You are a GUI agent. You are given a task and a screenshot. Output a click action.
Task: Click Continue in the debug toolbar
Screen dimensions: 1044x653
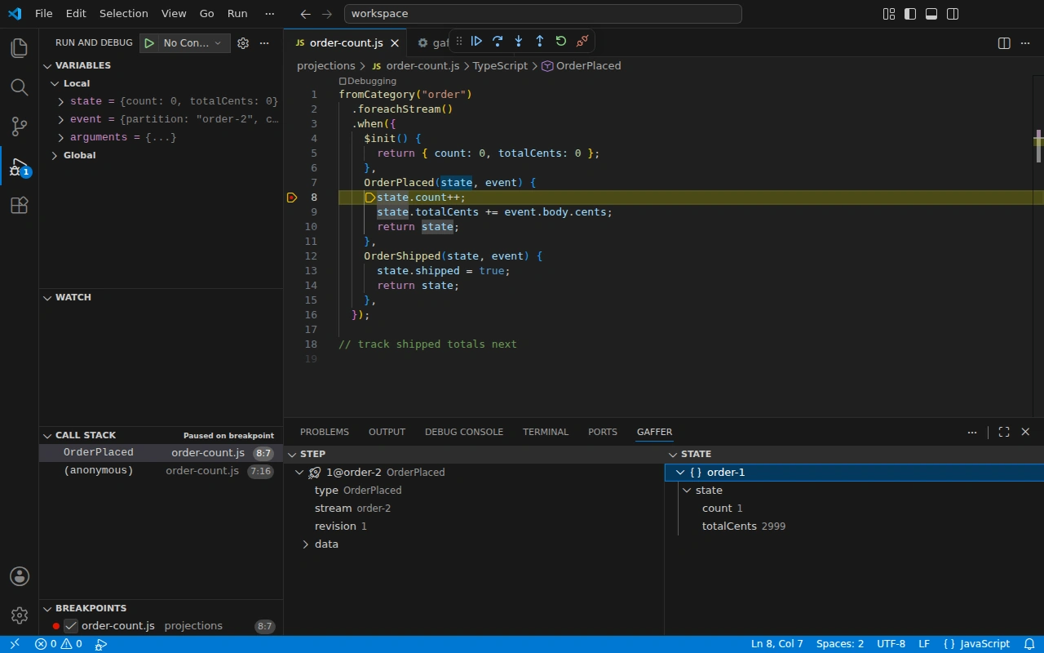pyautogui.click(x=476, y=41)
